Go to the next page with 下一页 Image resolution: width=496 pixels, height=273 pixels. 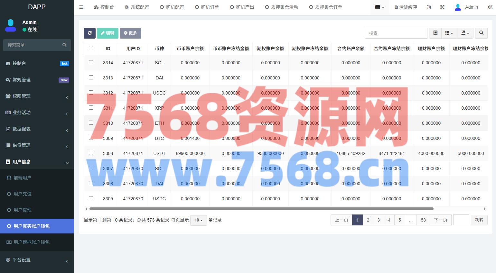pyautogui.click(x=440, y=220)
